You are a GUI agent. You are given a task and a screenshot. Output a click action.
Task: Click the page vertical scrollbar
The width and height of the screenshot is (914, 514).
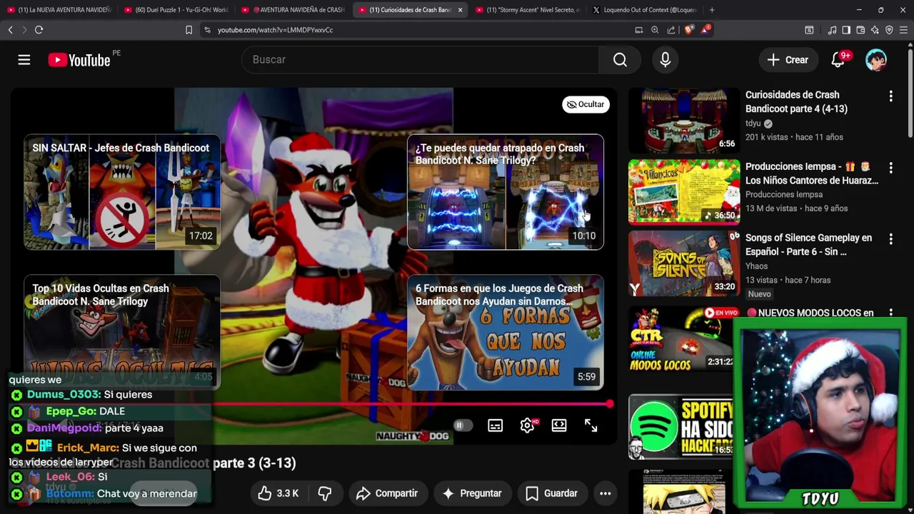pos(910,93)
